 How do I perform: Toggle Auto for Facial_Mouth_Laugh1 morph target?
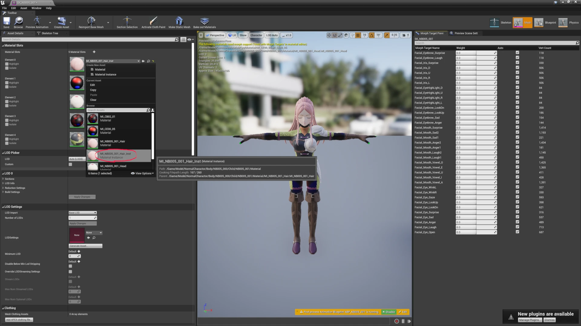[x=517, y=157]
